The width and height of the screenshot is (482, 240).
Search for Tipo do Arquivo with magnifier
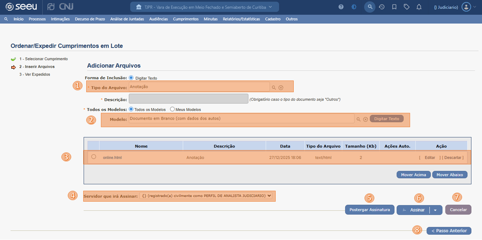pos(274,87)
